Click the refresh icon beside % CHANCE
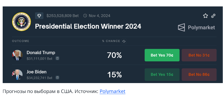The image size is (223, 97). (124, 41)
